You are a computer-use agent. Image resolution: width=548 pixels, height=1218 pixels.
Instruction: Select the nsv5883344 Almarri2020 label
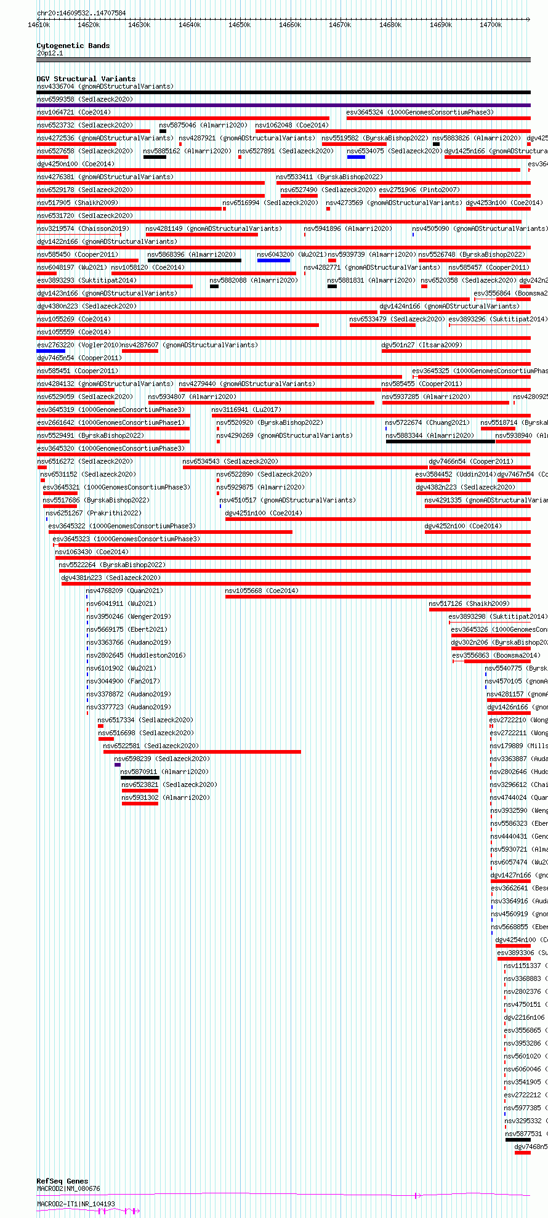[430, 435]
